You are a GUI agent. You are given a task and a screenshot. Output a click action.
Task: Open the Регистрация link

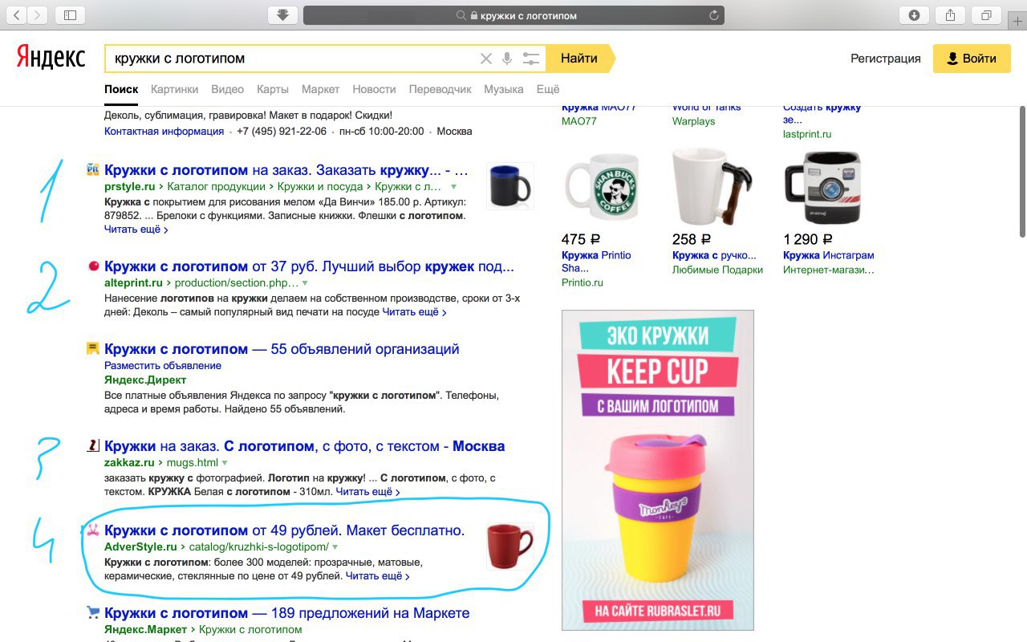[x=886, y=59]
